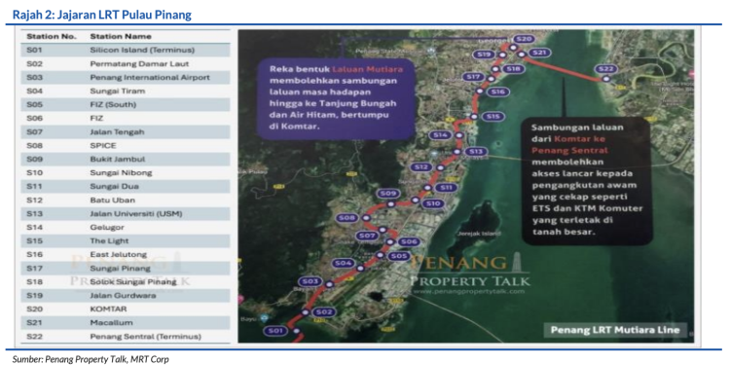Select the S19 label on the map
This screenshot has width=730, height=365.
point(485,55)
